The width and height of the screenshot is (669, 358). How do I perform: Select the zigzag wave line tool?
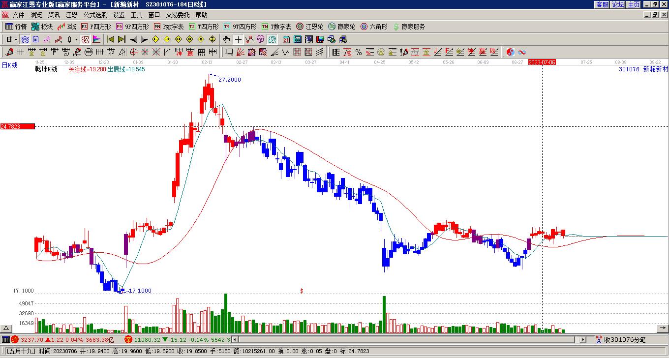tap(285, 52)
